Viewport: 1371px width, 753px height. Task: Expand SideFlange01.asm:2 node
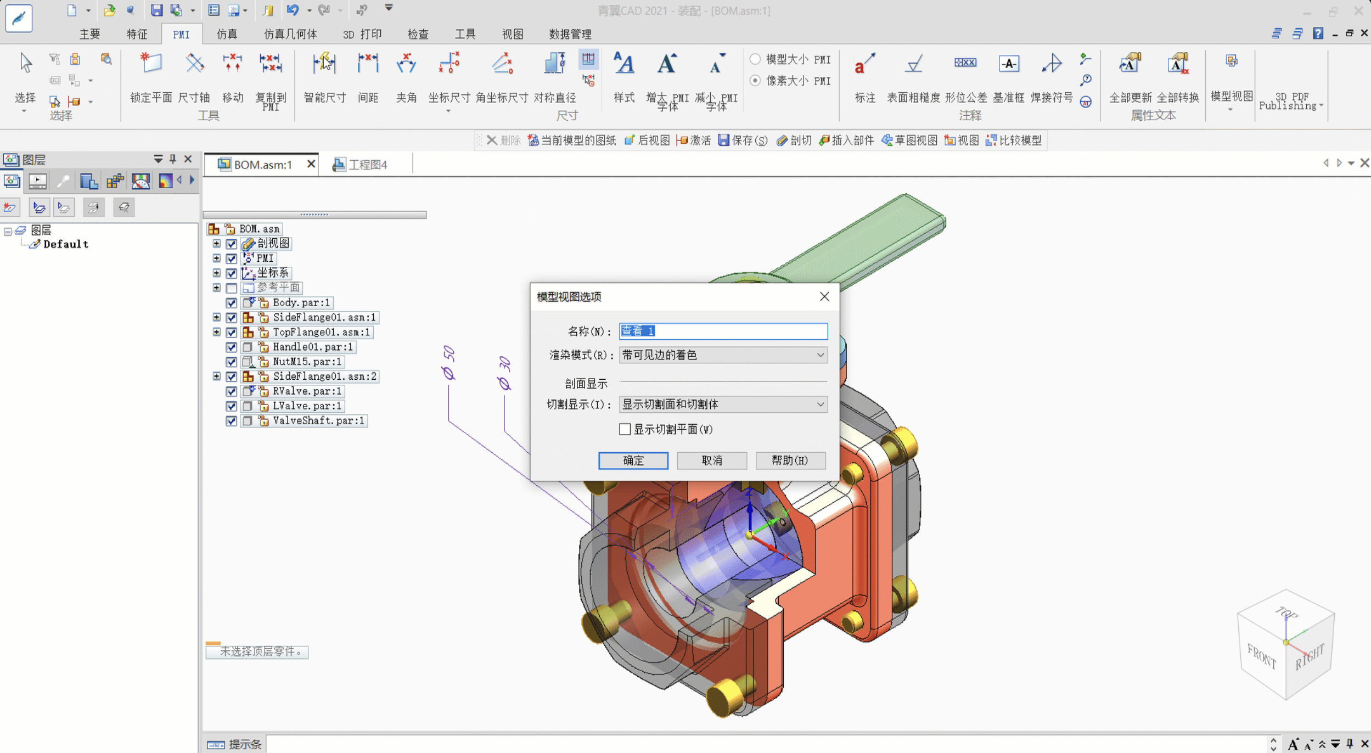tap(217, 376)
